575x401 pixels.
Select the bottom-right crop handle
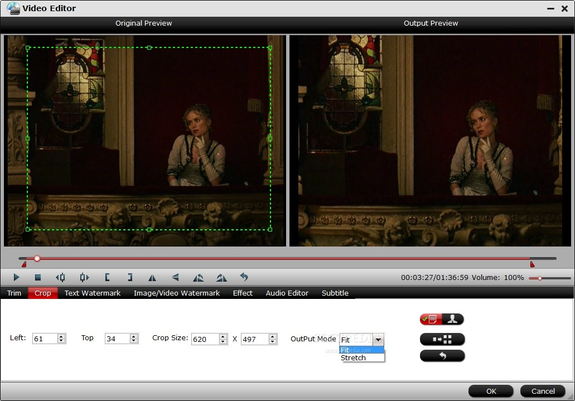(270, 229)
